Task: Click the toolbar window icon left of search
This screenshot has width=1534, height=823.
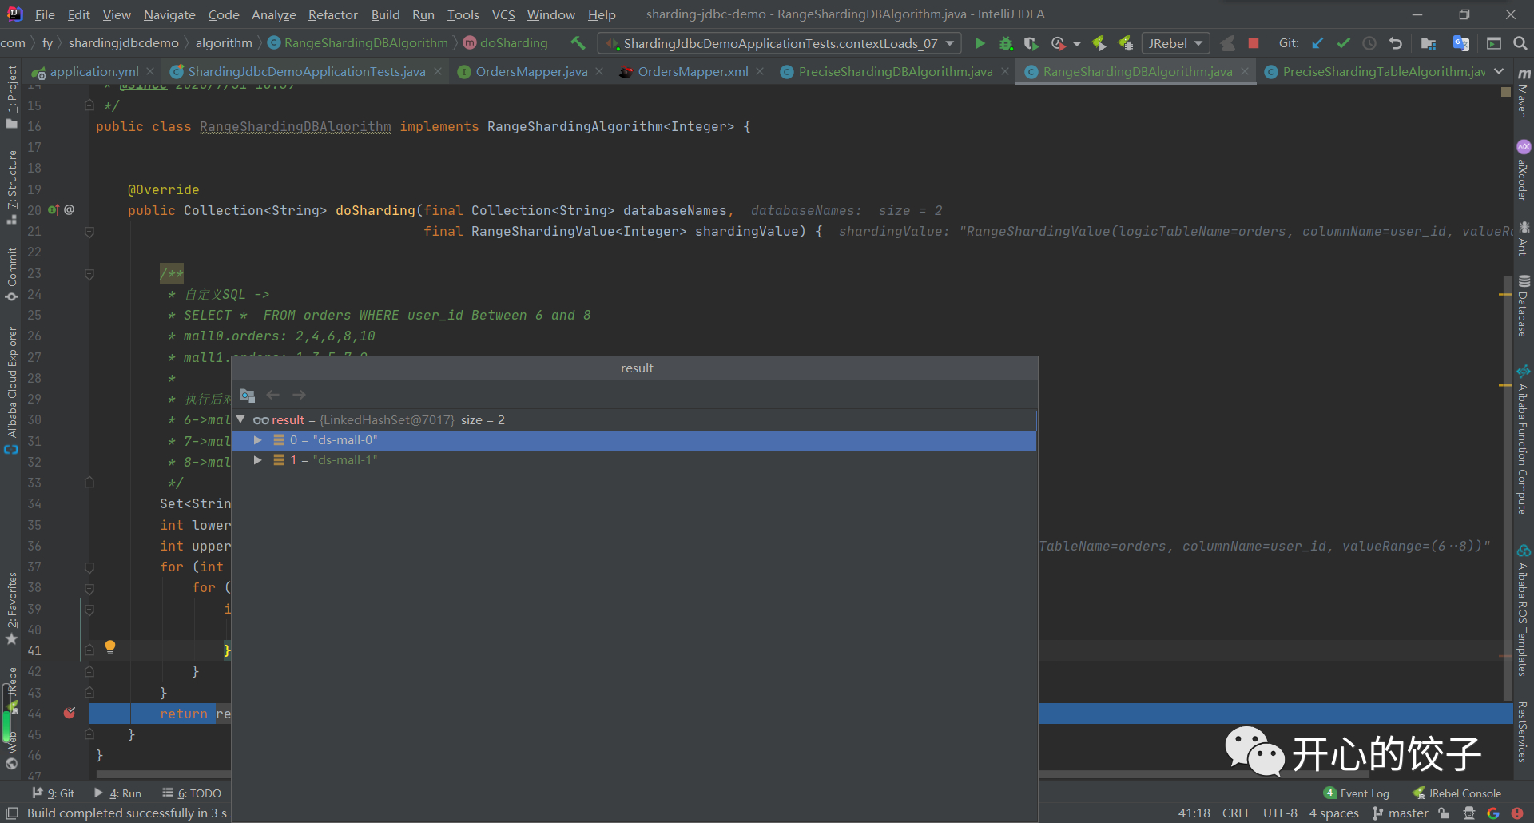Action: (1494, 43)
